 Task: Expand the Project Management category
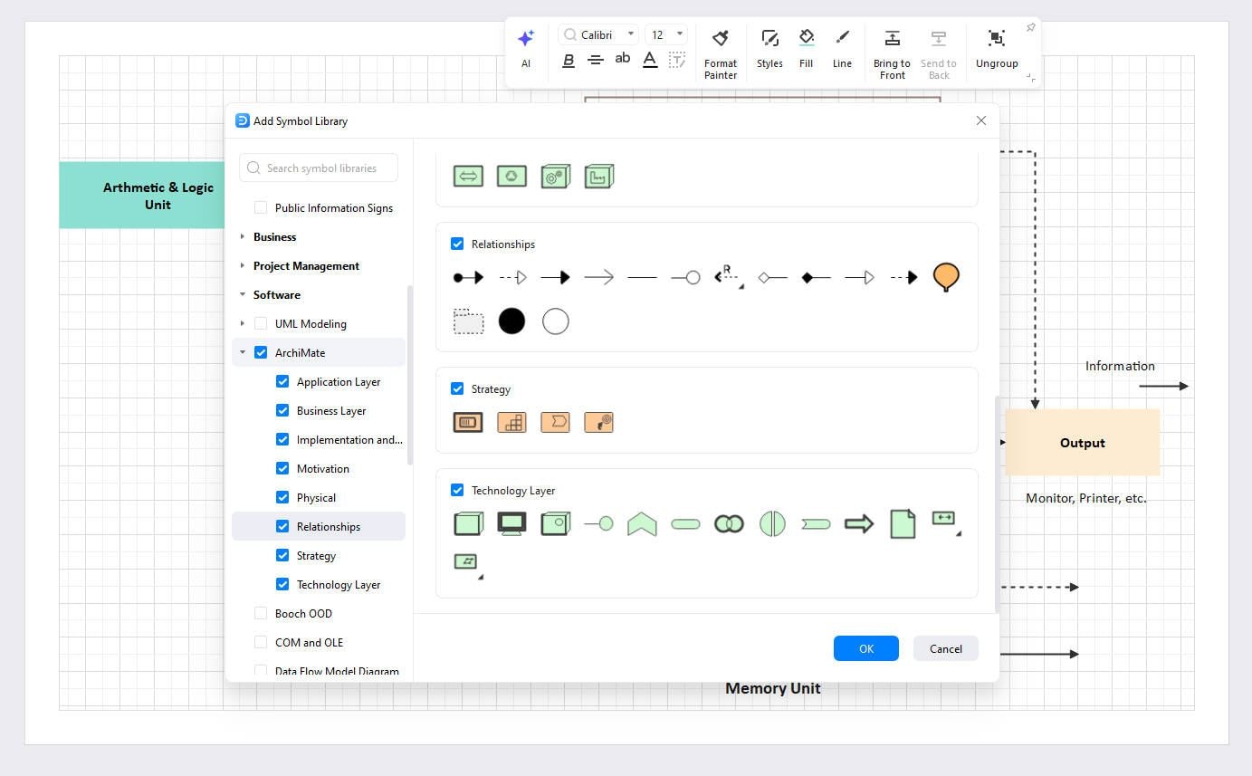242,265
